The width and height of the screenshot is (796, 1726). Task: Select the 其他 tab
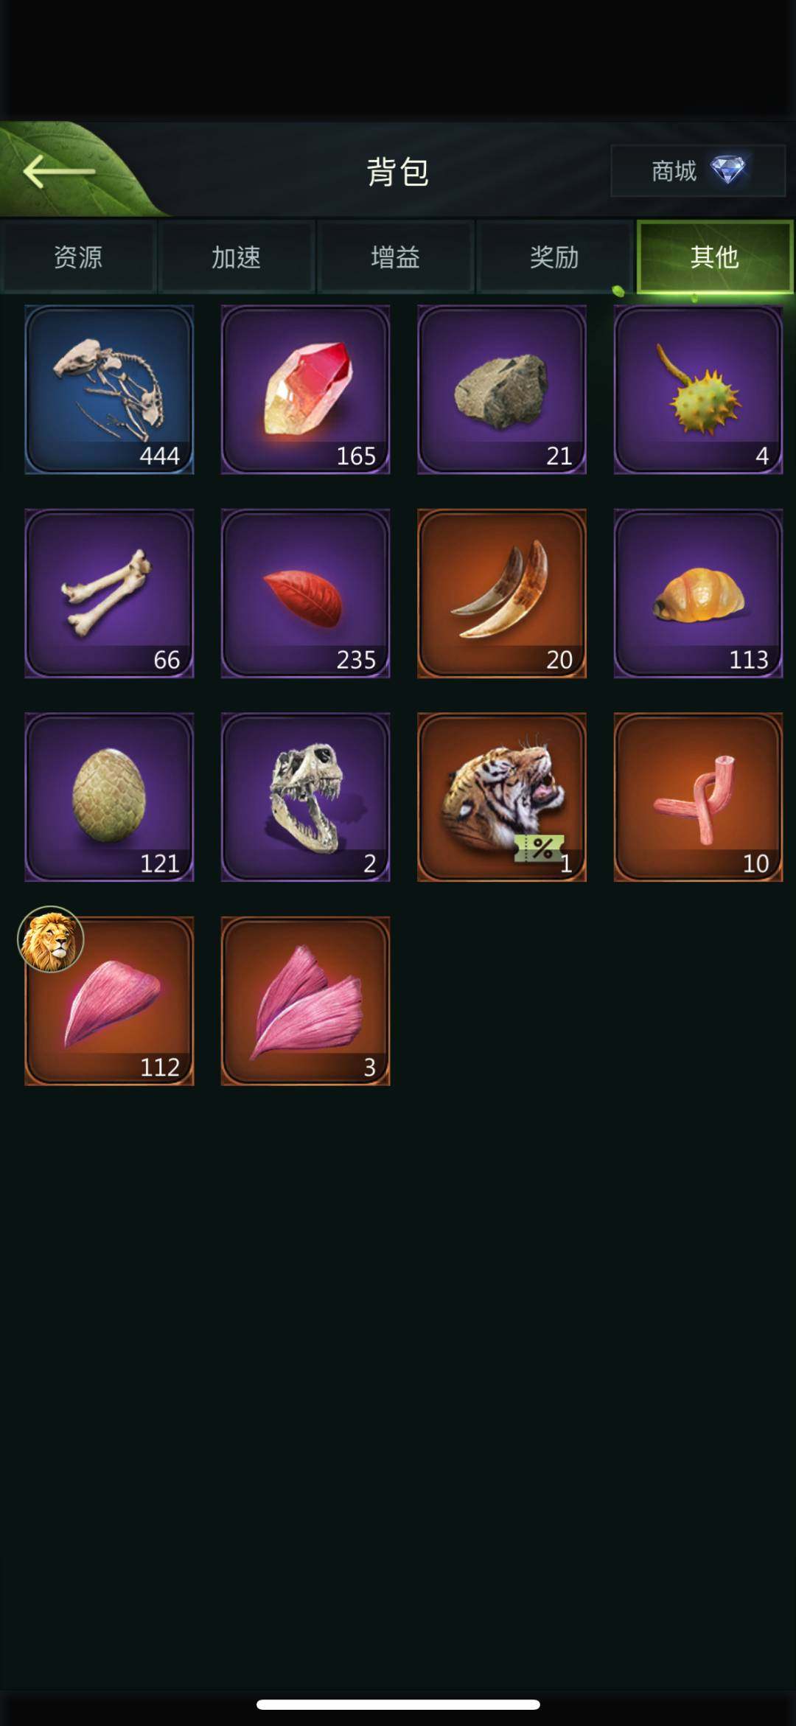tap(714, 257)
